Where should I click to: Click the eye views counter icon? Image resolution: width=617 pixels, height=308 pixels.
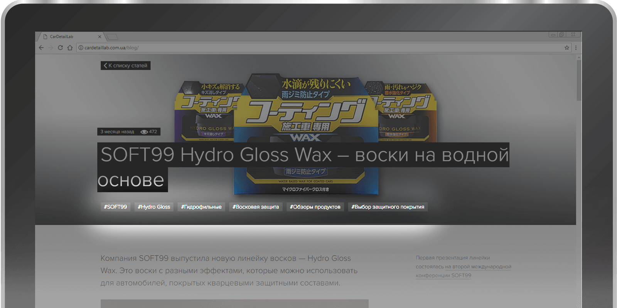[x=144, y=132]
